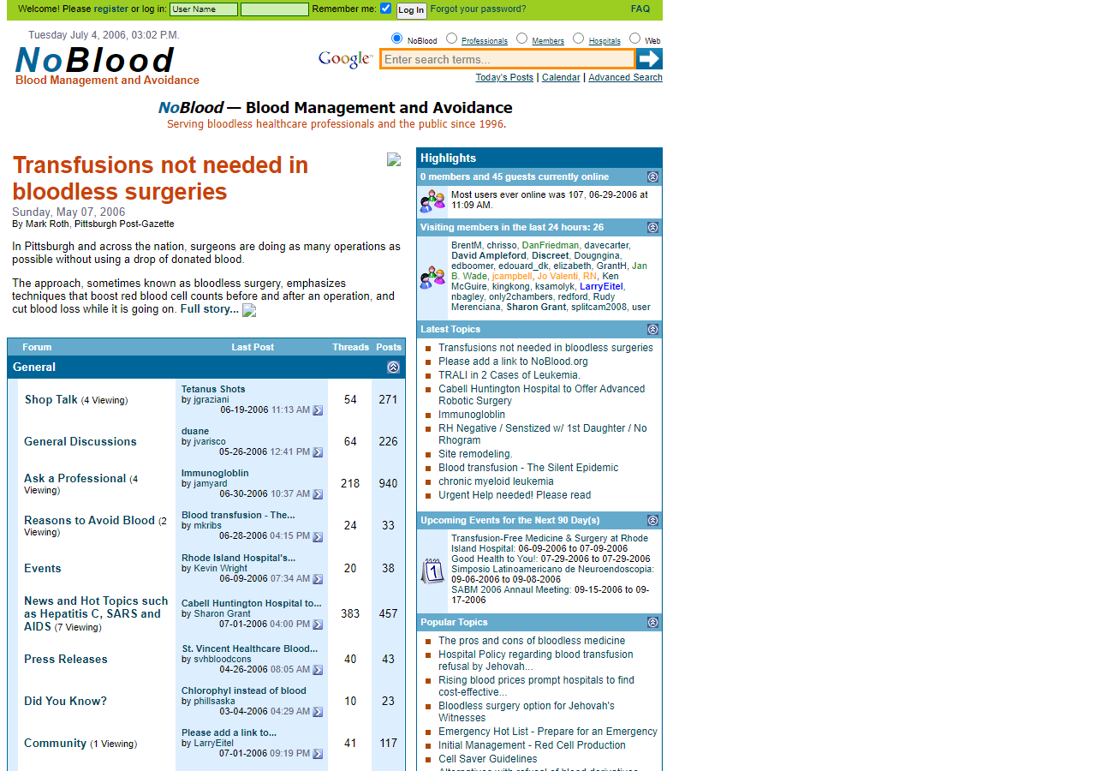Collapse the Upcoming Events section
This screenshot has height=771, width=1096.
652,521
